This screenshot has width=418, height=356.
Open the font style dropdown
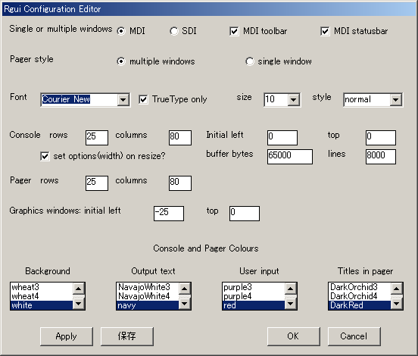[x=395, y=100]
